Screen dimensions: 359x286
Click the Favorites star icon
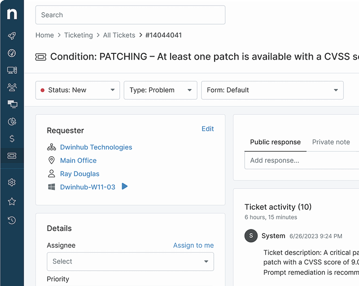tap(12, 201)
